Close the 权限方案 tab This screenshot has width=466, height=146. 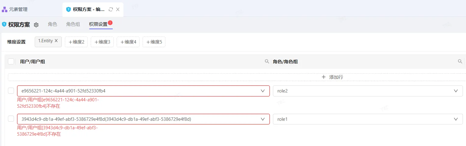(x=118, y=9)
